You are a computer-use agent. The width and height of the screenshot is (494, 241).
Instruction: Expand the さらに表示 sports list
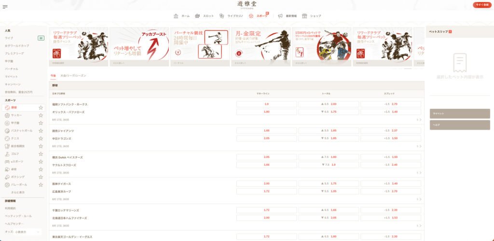click(18, 192)
